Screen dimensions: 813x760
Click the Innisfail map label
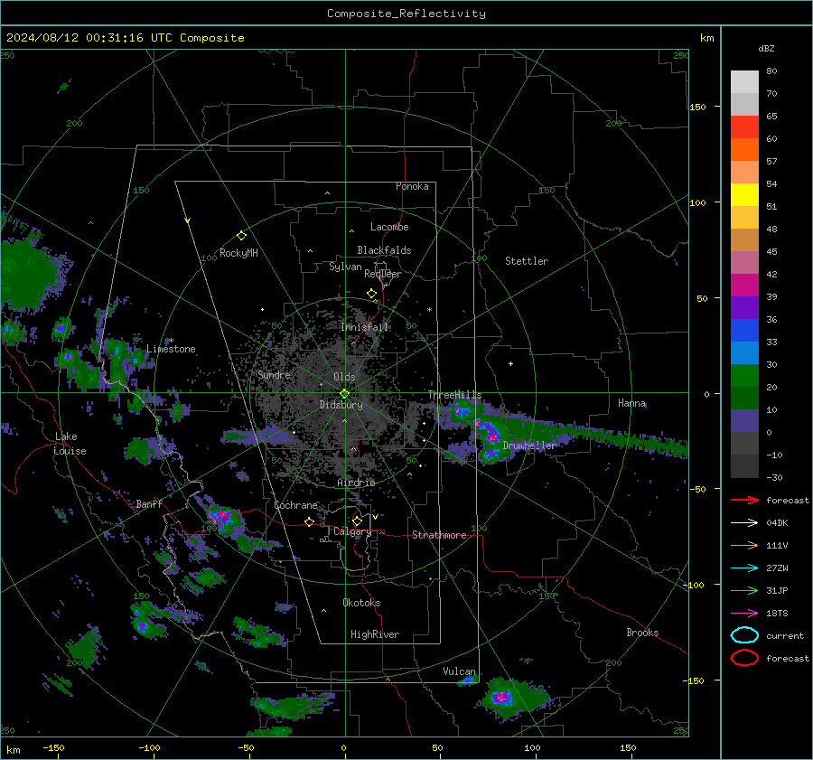point(365,327)
